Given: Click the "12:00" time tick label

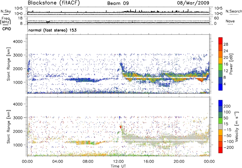Looking at the screenshot, I should tap(118, 162).
